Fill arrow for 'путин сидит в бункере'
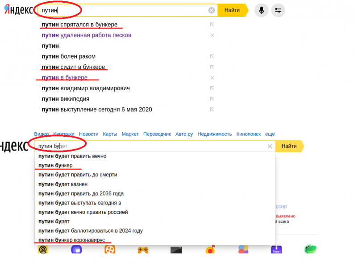 click(x=212, y=67)
